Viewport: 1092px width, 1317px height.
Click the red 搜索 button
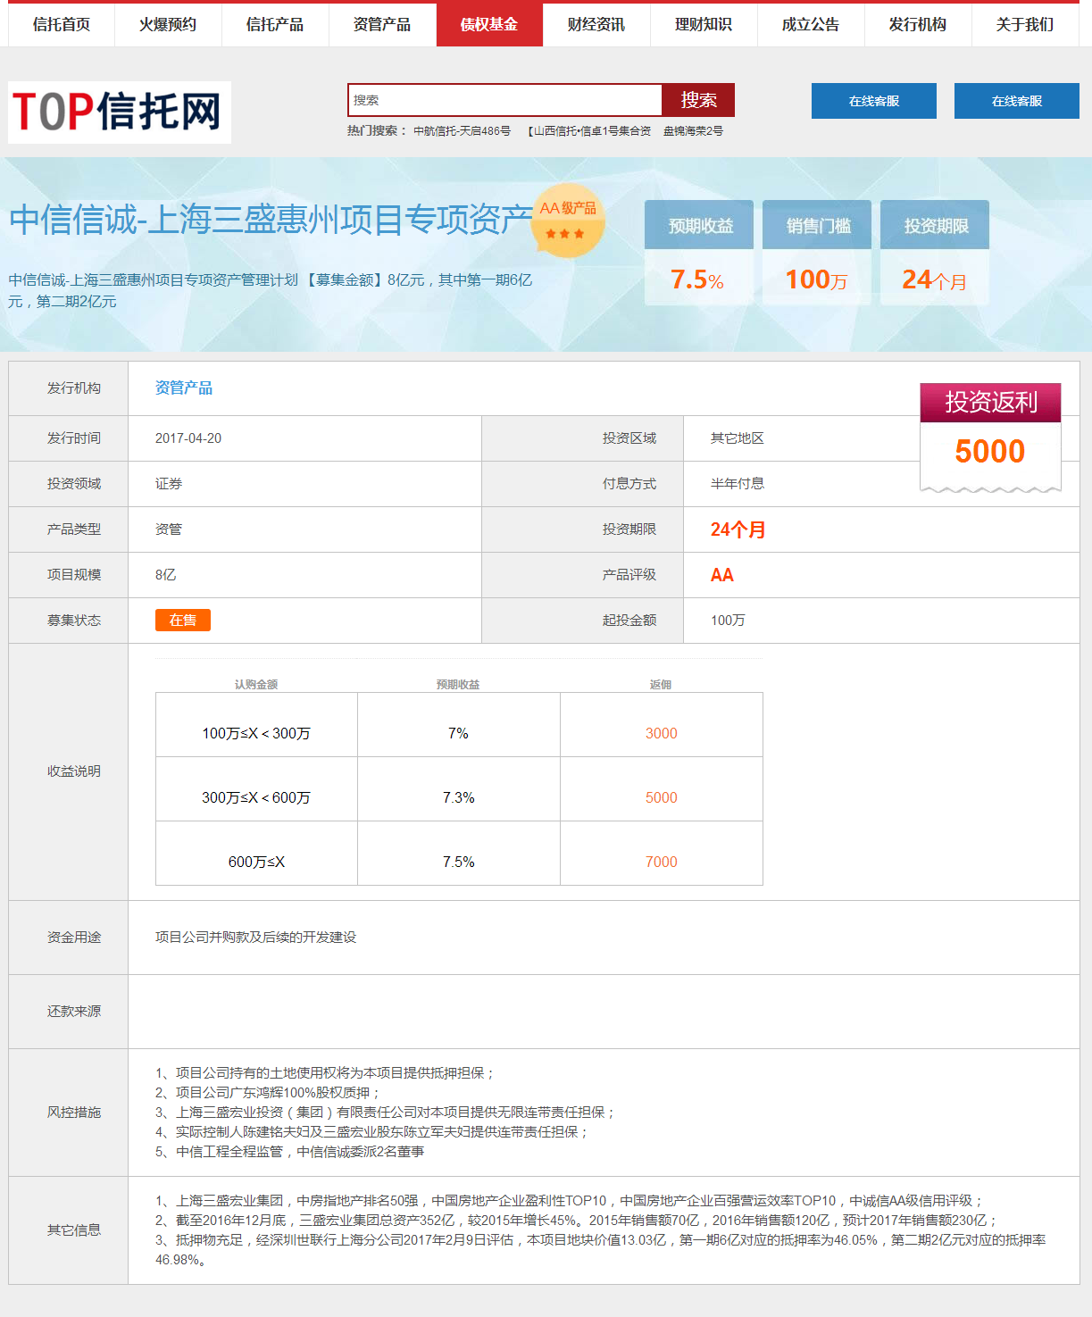coord(698,100)
